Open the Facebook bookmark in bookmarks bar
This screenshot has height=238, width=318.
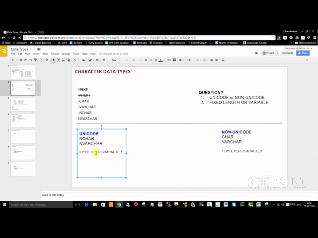156,43
